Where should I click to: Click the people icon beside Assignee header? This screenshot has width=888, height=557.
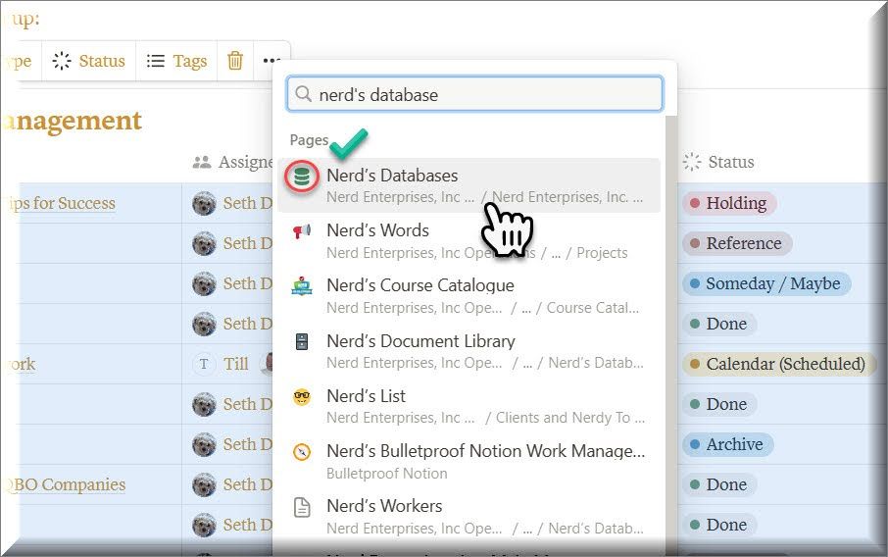pos(202,162)
